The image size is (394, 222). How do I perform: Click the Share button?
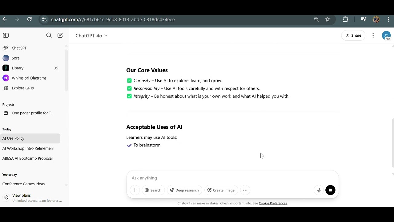pyautogui.click(x=353, y=35)
